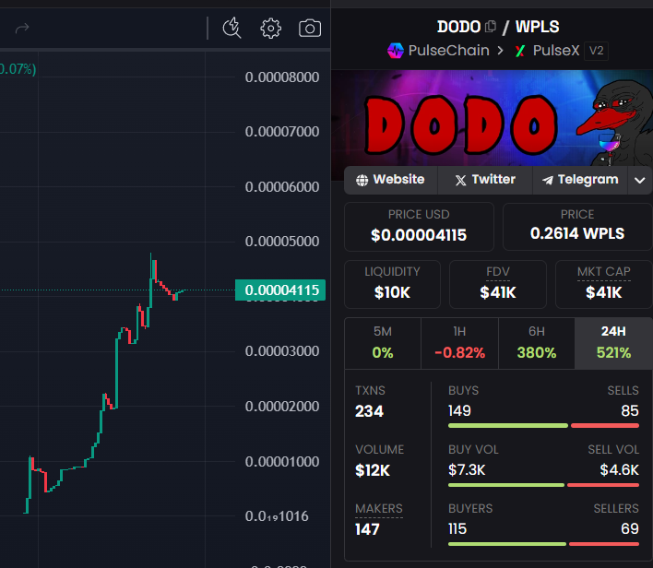Open the PulseChain link
The width and height of the screenshot is (653, 568).
point(448,51)
